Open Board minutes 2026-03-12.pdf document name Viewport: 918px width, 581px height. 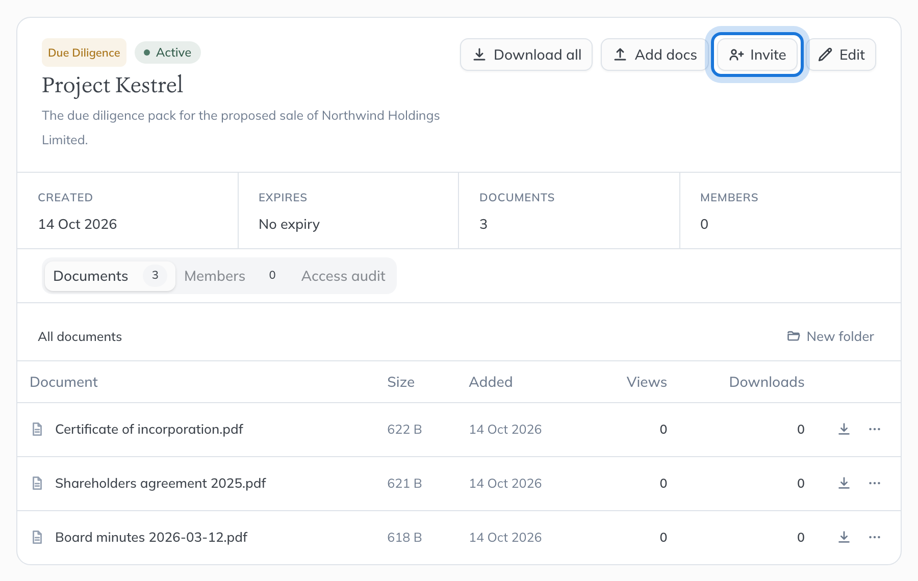click(x=151, y=537)
